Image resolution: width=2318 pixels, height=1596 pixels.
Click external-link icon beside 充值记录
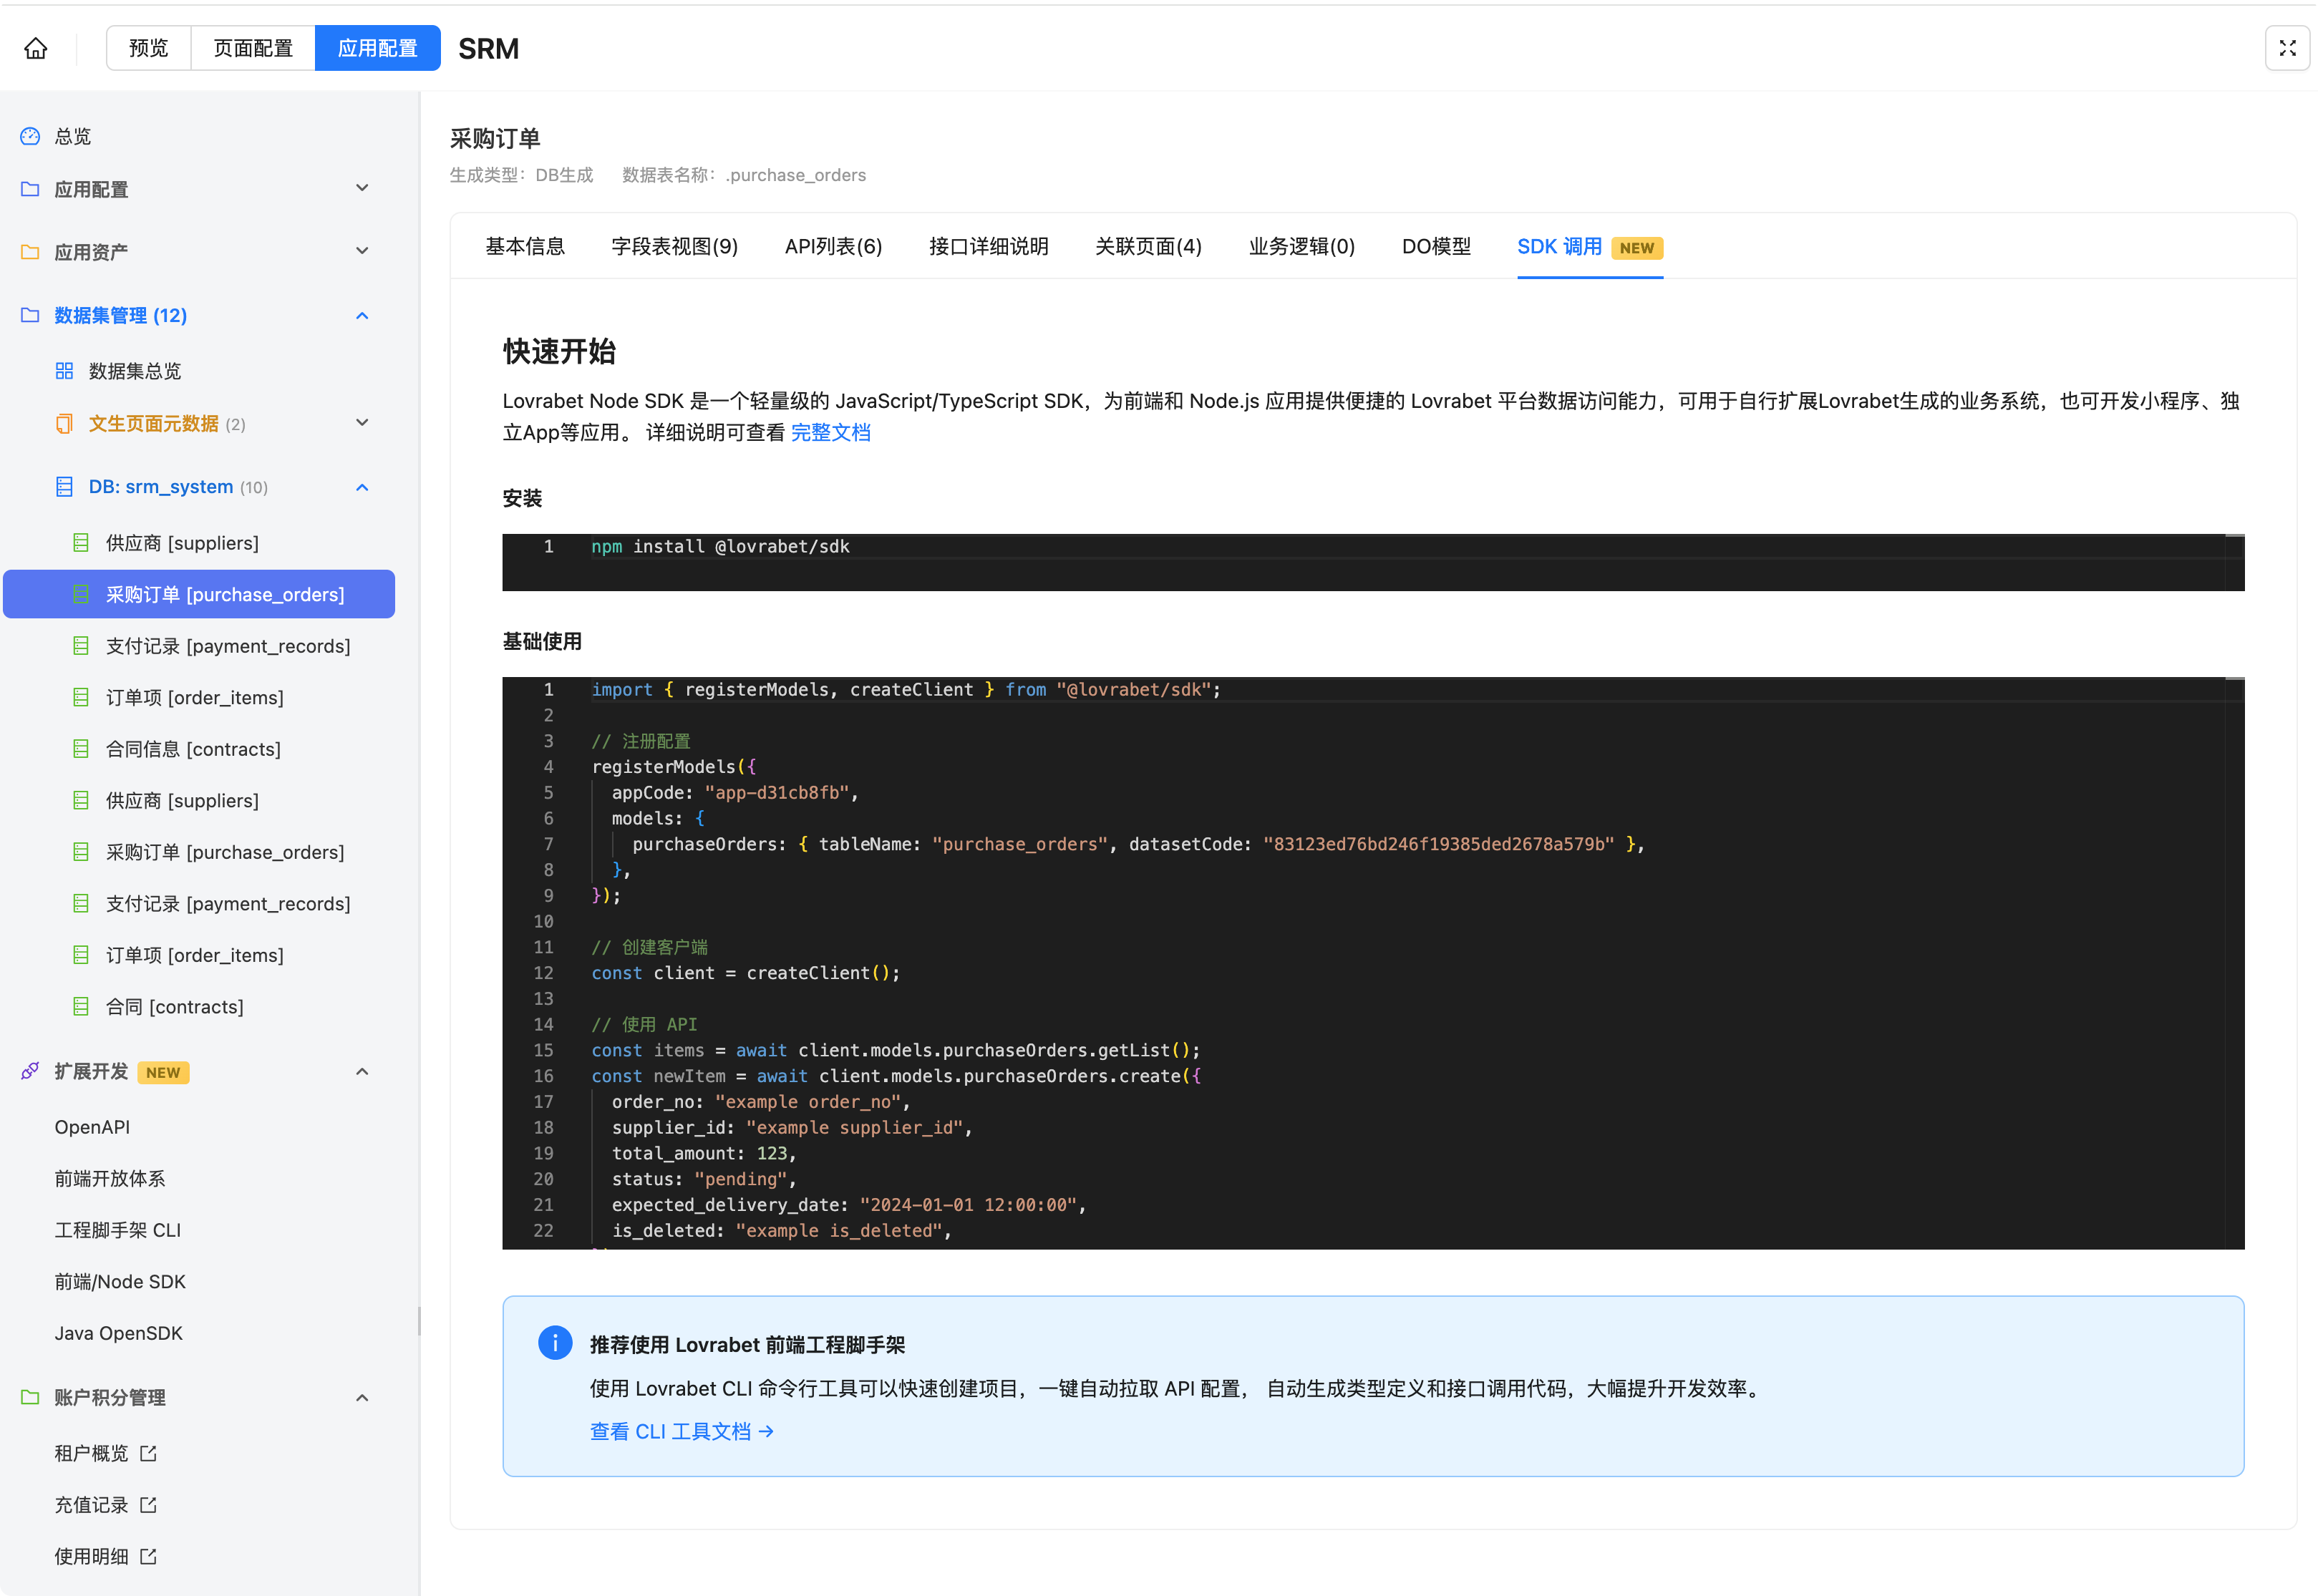[148, 1505]
